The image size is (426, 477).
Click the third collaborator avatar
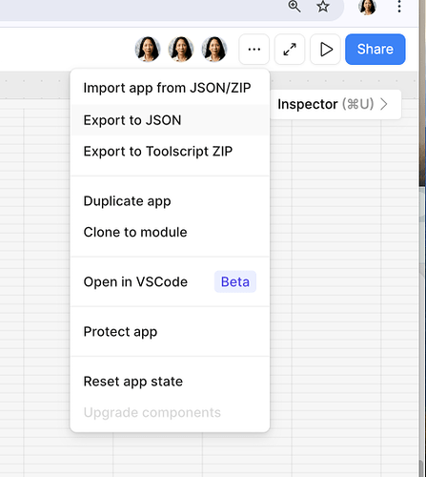click(214, 50)
